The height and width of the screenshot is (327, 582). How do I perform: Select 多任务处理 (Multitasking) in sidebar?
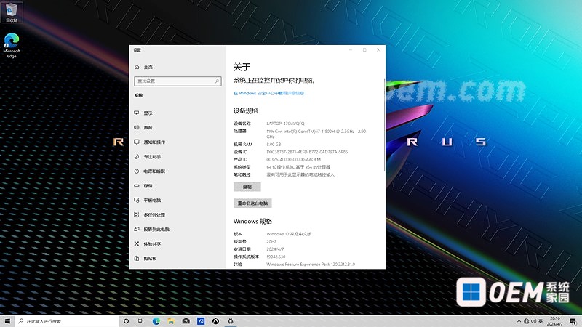(x=154, y=214)
